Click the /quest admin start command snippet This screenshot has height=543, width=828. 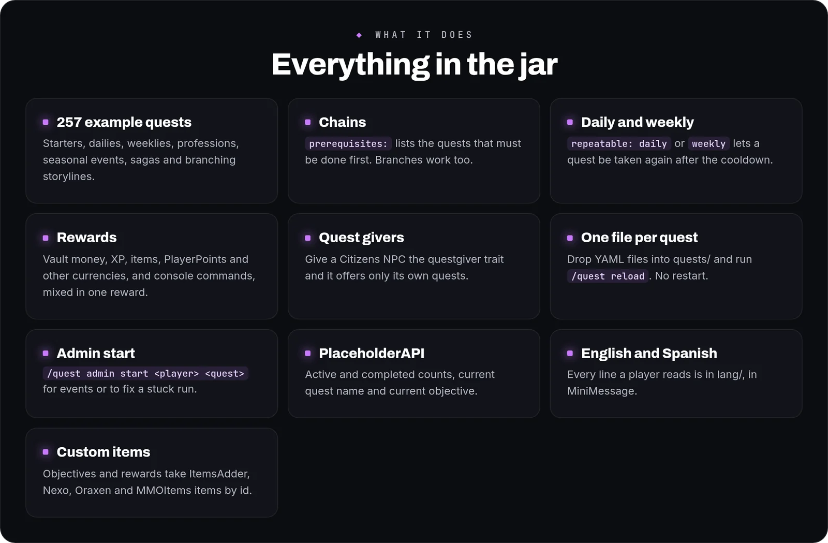click(x=145, y=373)
